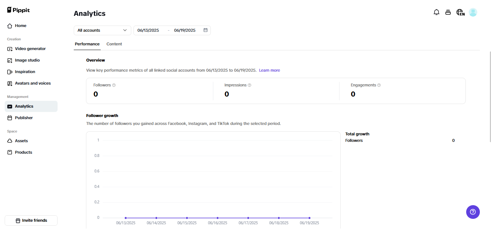Switch to the Content tab

(114, 44)
